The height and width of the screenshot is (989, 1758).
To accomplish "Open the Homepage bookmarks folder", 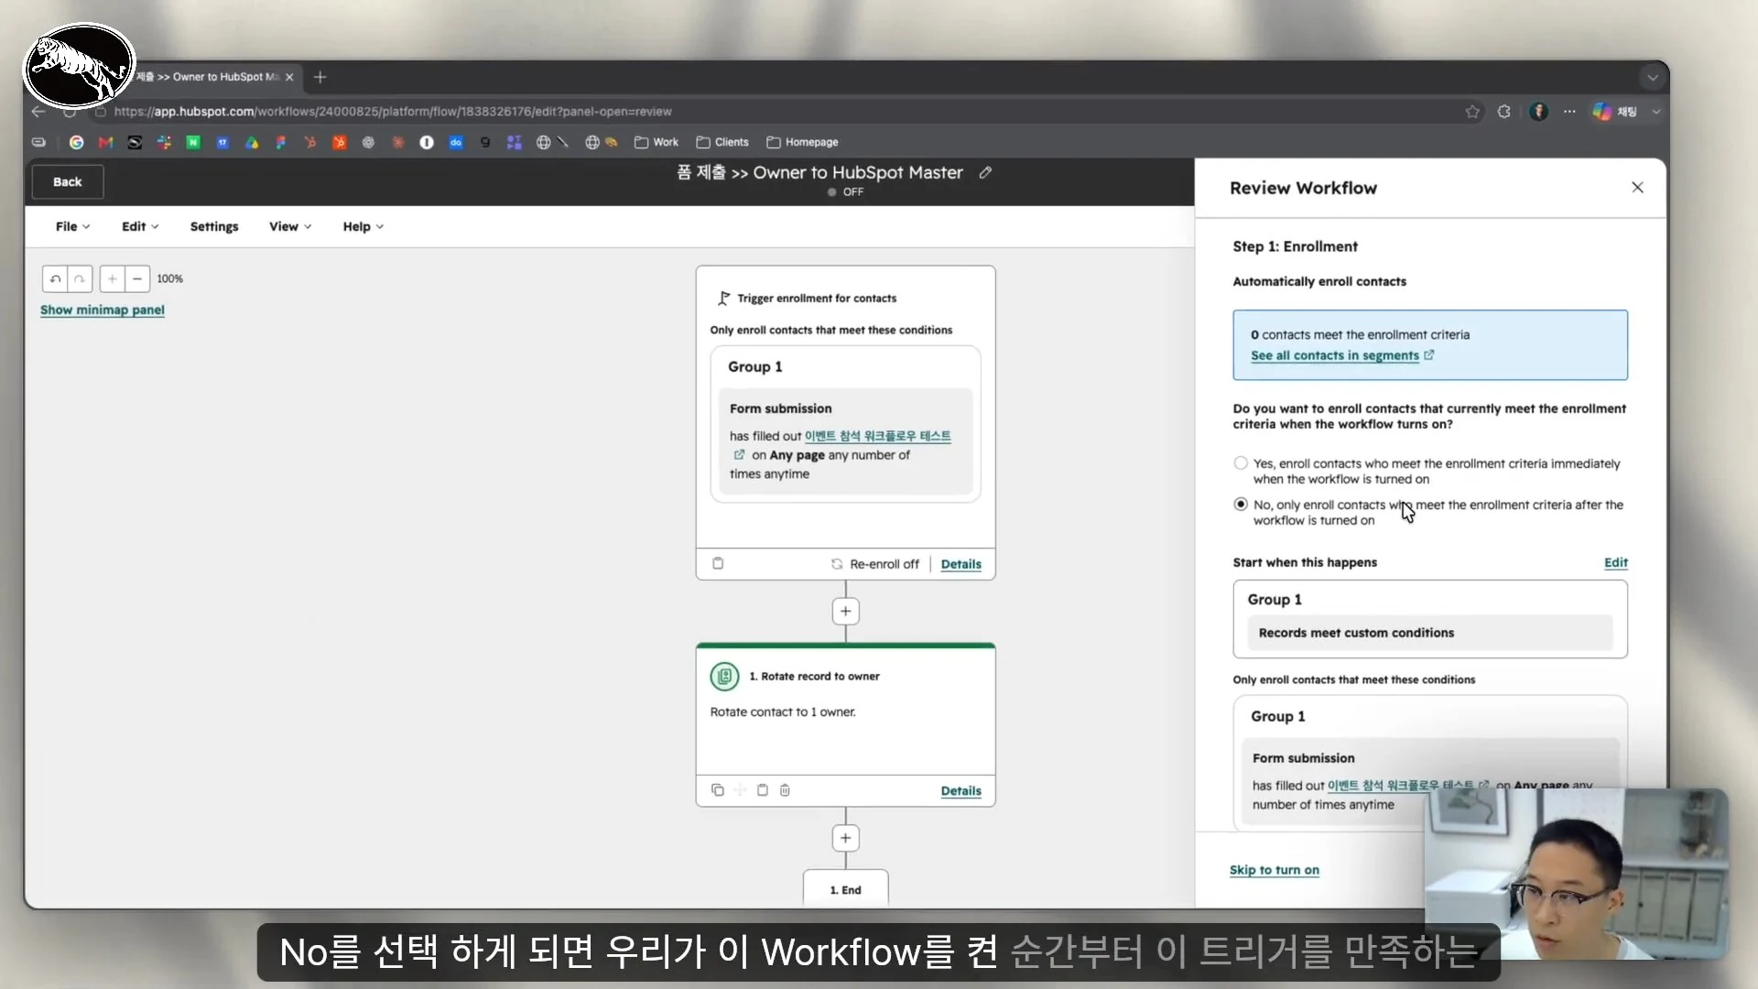I will point(802,142).
